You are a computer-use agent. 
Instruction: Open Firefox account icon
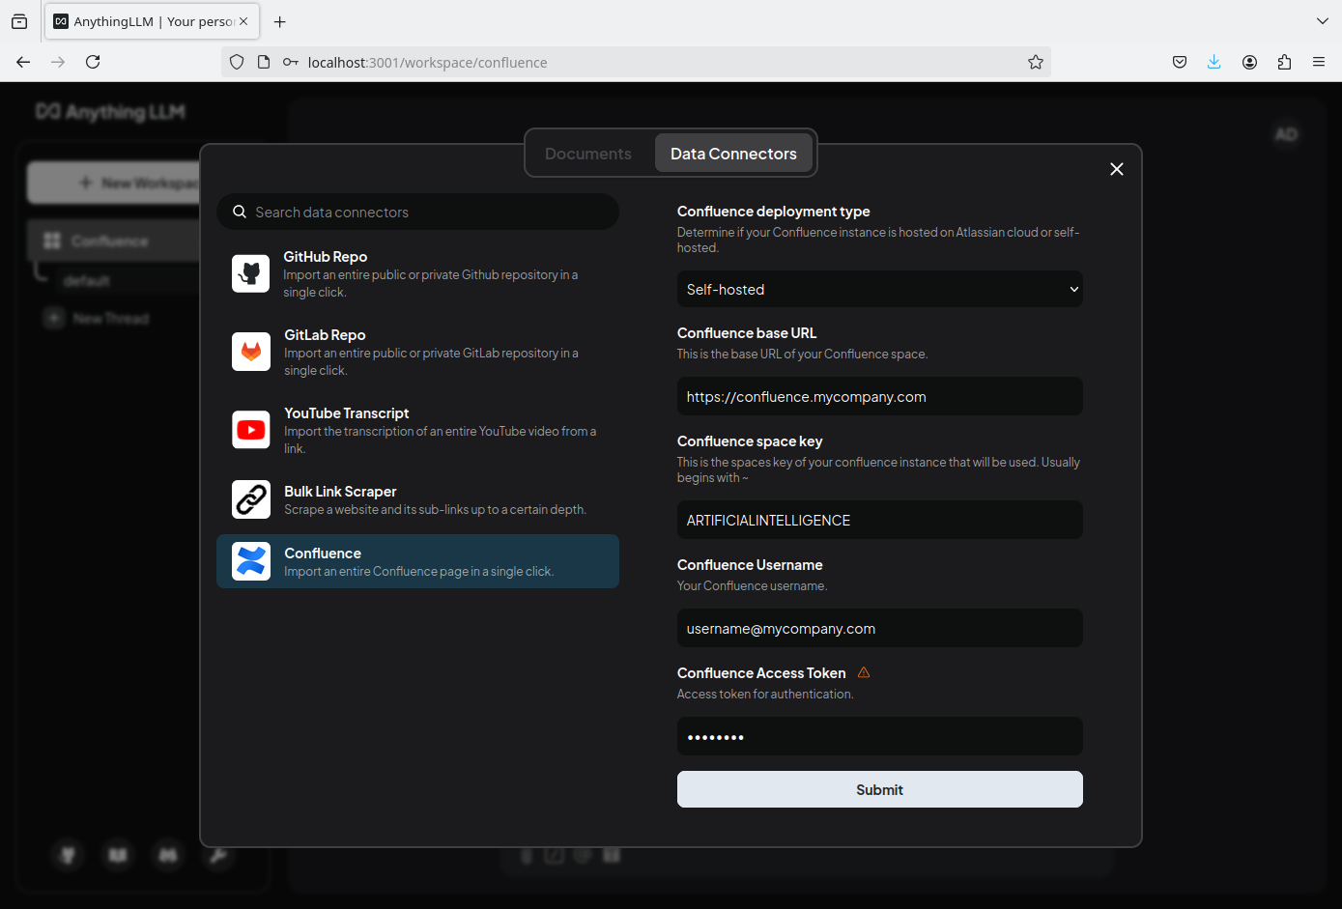point(1249,62)
